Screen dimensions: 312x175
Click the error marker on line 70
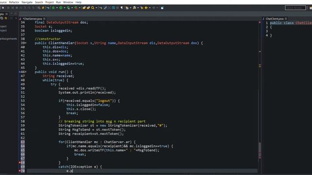(19, 171)
